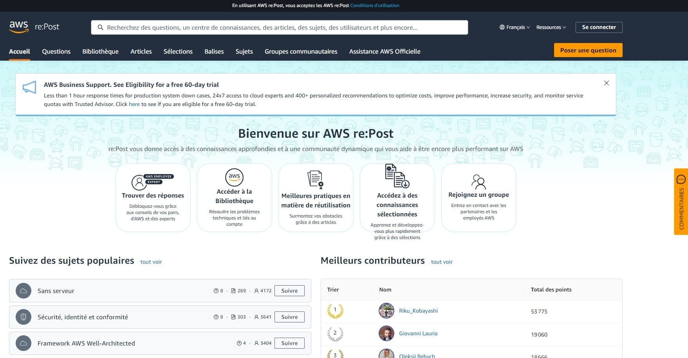The height and width of the screenshot is (358, 688).
Task: Click tout voir beside popular topics
Action: (x=151, y=262)
